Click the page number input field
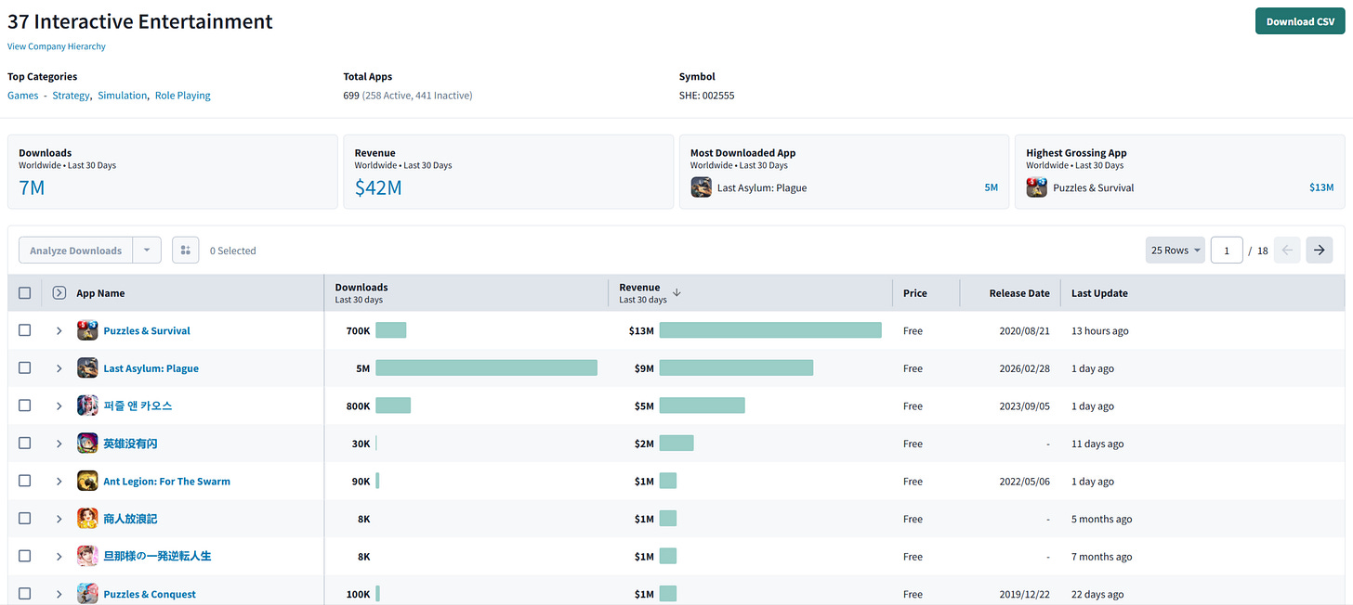The width and height of the screenshot is (1353, 605). coord(1227,251)
